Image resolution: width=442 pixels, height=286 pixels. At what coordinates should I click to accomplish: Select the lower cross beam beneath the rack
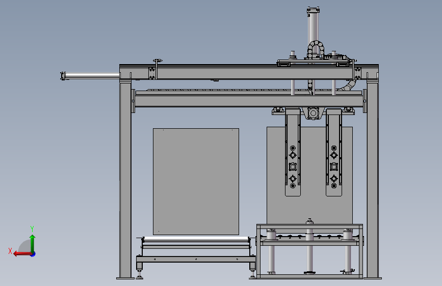(x=249, y=101)
